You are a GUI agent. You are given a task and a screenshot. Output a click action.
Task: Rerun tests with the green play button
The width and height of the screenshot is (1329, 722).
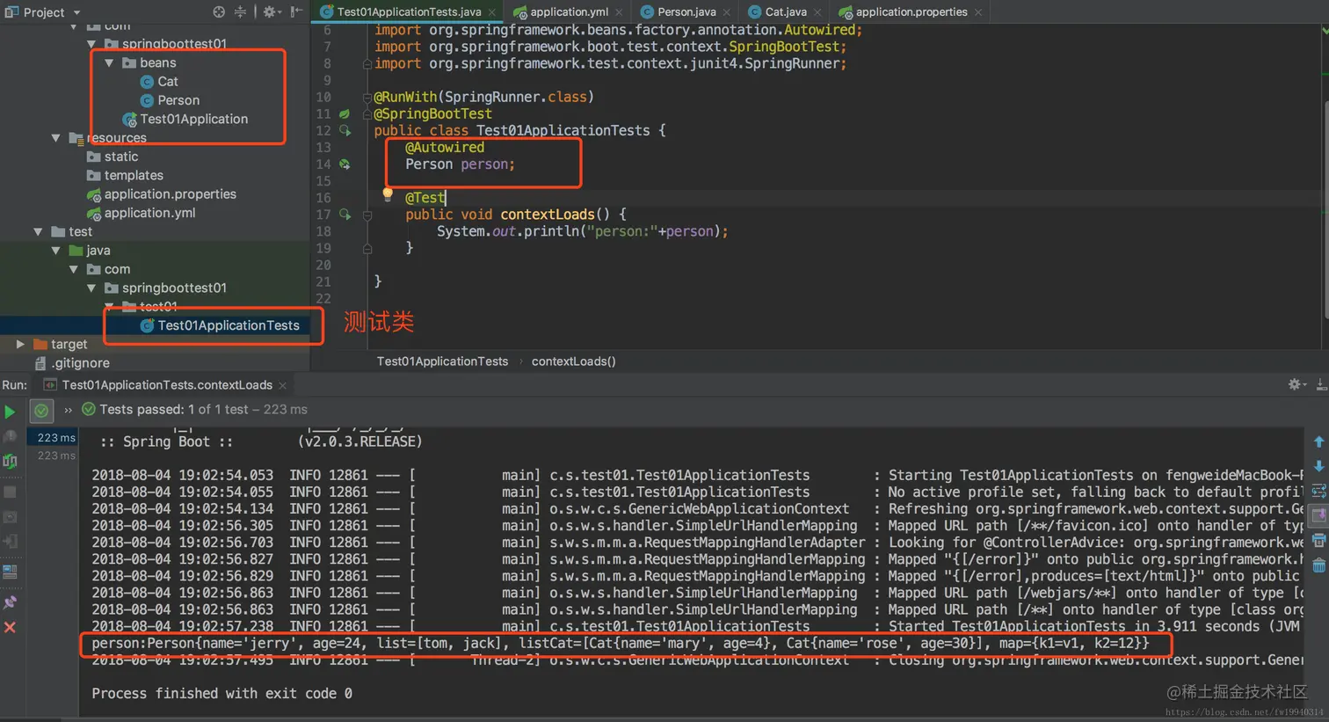click(x=10, y=411)
